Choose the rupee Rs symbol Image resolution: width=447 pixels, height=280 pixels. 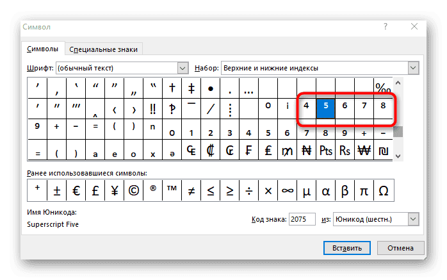point(345,150)
